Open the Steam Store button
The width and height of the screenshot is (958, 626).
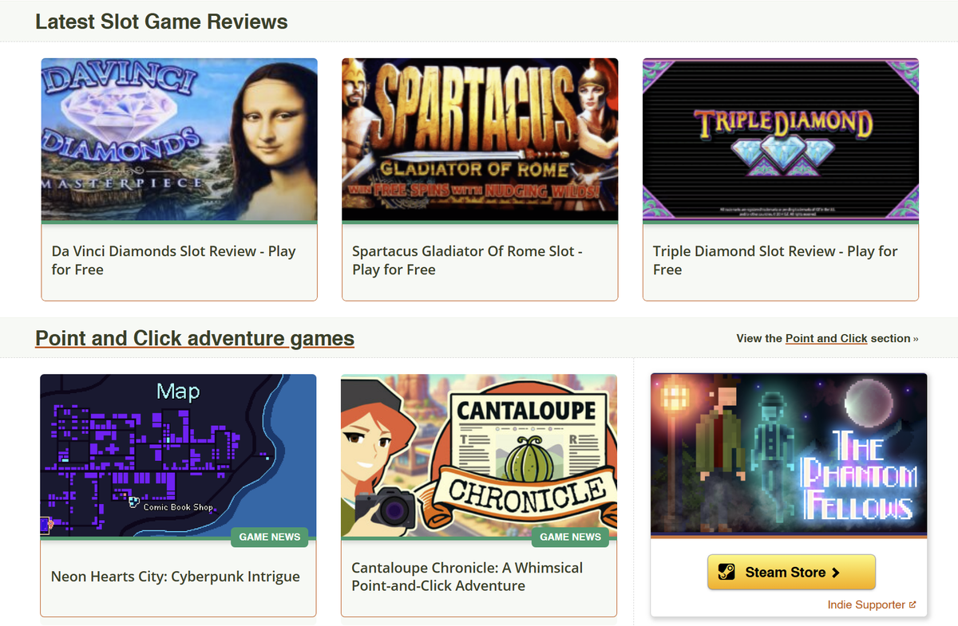click(791, 573)
